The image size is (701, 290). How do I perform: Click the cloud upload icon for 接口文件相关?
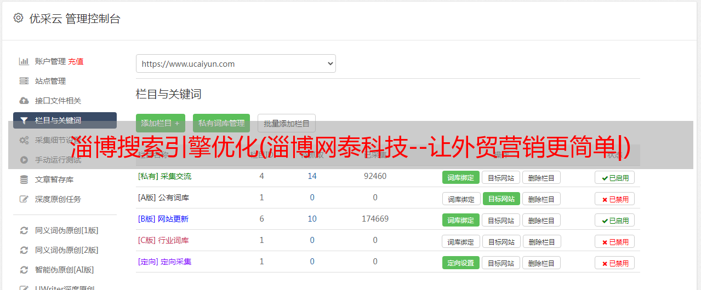[24, 101]
